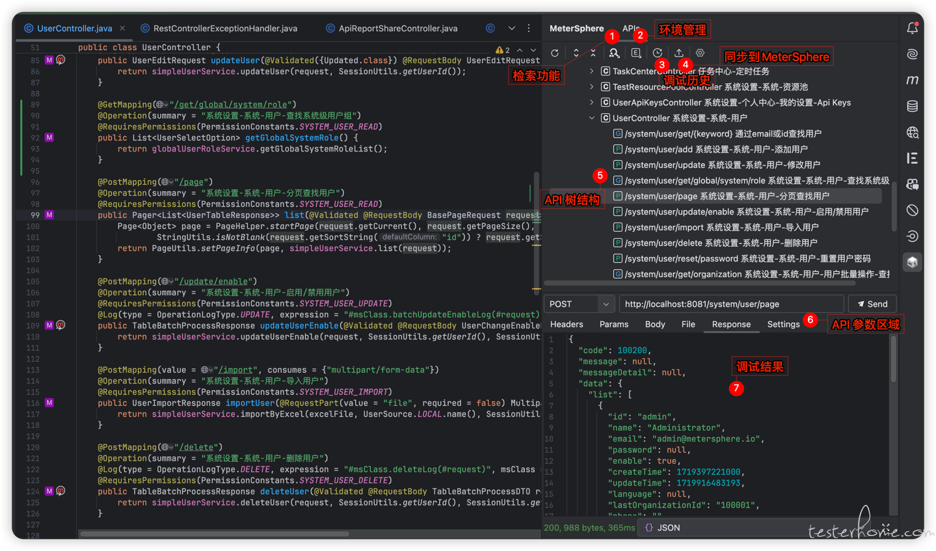
Task: Click the gutter M icon on line 85
Action: 49,60
